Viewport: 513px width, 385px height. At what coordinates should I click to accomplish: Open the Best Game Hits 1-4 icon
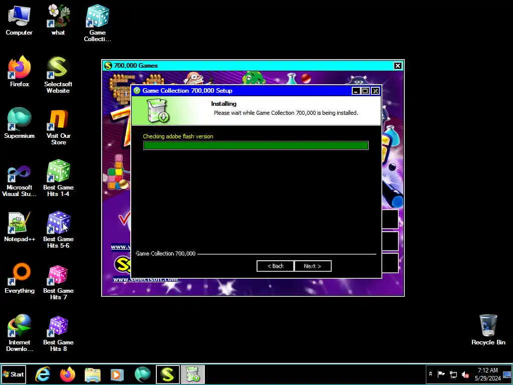click(x=58, y=178)
